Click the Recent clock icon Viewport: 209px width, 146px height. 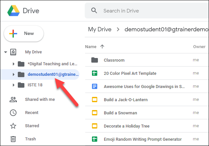(x=13, y=113)
